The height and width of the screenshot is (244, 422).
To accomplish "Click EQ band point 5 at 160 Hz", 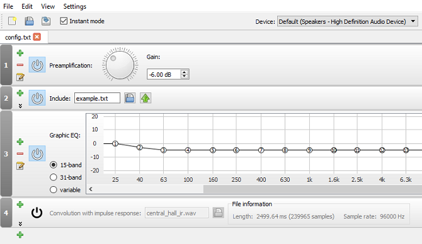I will [x=213, y=150].
